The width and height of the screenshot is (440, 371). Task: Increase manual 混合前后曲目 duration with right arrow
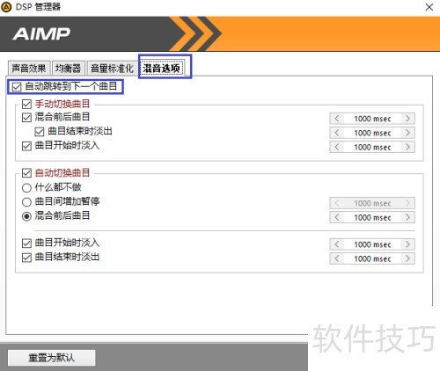[407, 119]
